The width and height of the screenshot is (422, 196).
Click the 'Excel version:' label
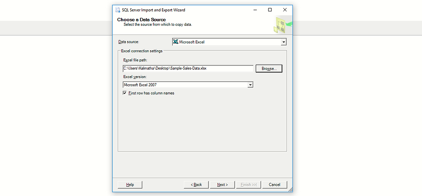point(135,77)
